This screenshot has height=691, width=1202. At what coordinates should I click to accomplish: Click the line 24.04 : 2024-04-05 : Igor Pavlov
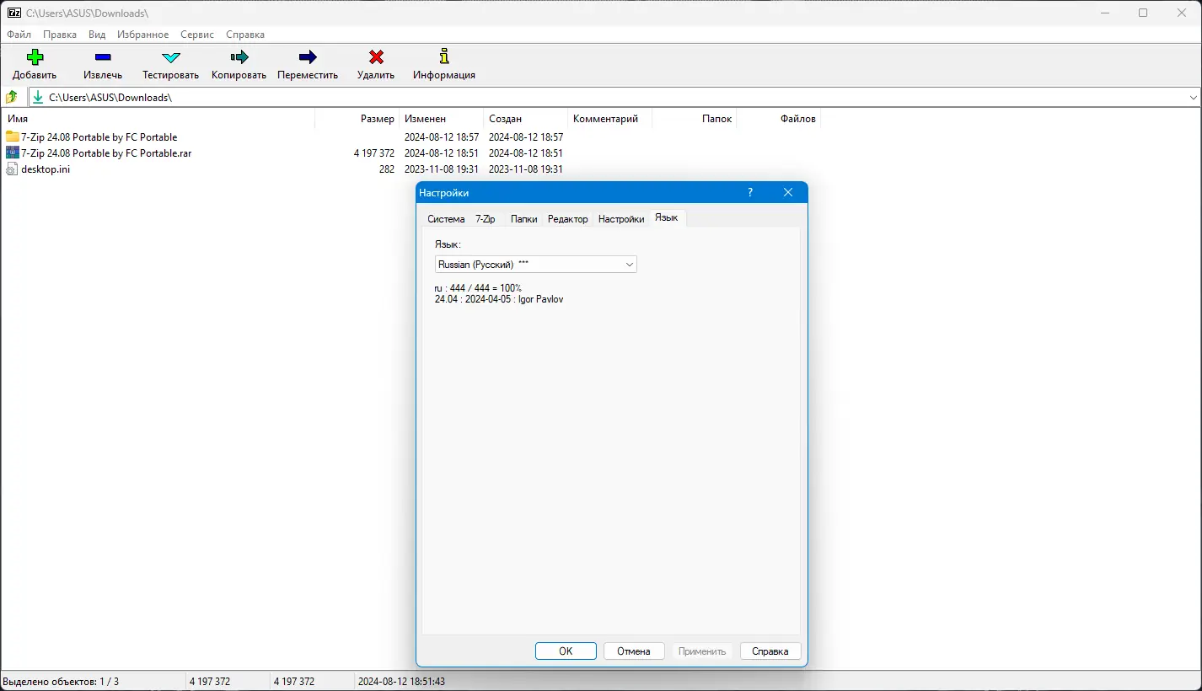click(499, 299)
